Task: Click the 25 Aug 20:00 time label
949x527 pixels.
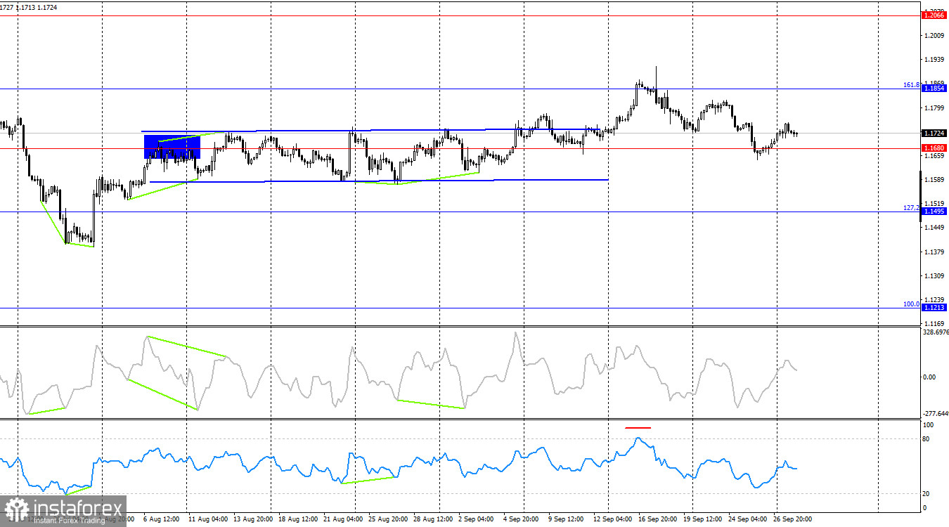Action: (x=389, y=519)
